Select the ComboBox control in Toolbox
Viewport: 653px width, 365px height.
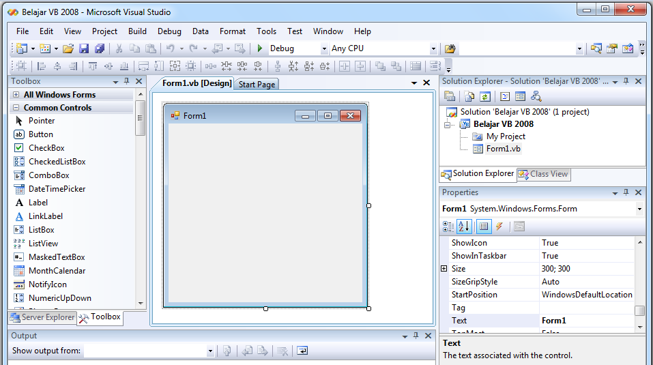pos(48,175)
